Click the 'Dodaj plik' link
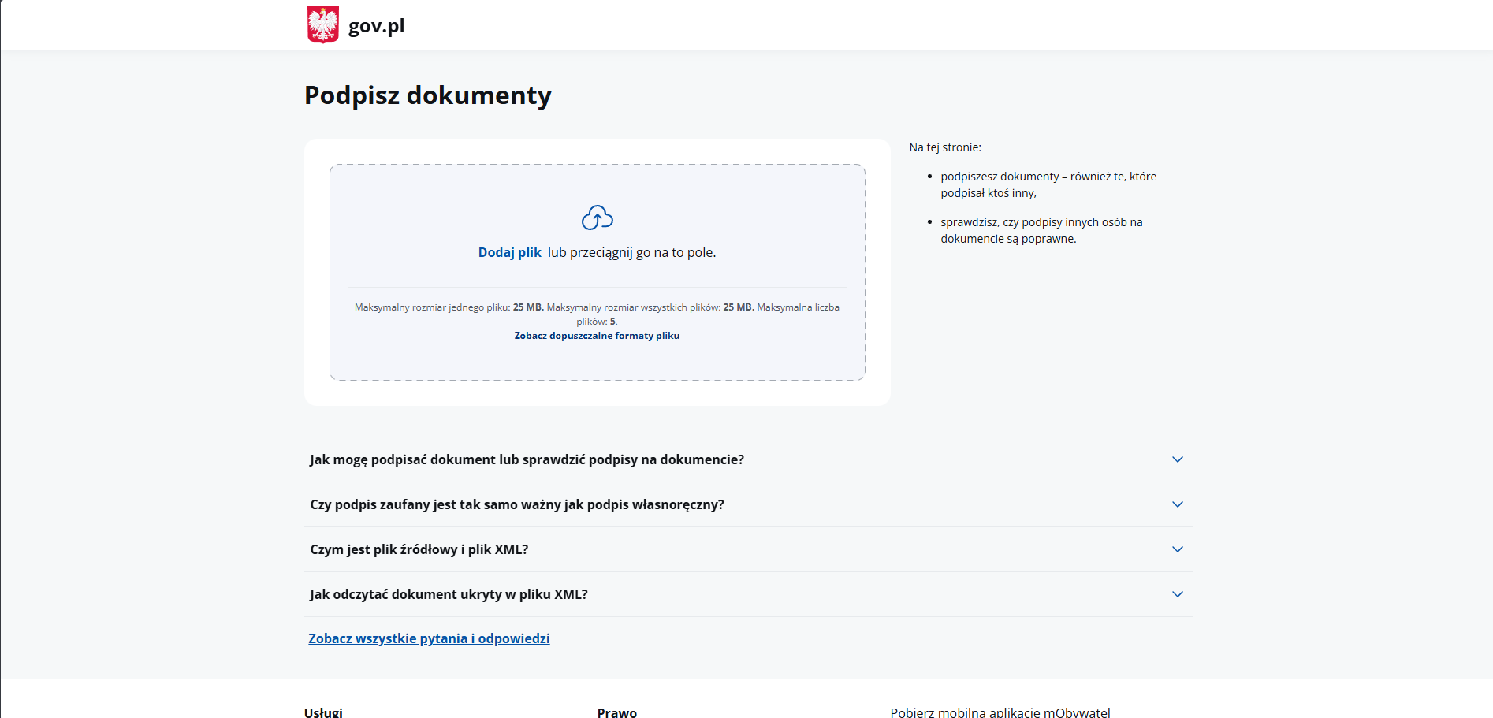 509,252
